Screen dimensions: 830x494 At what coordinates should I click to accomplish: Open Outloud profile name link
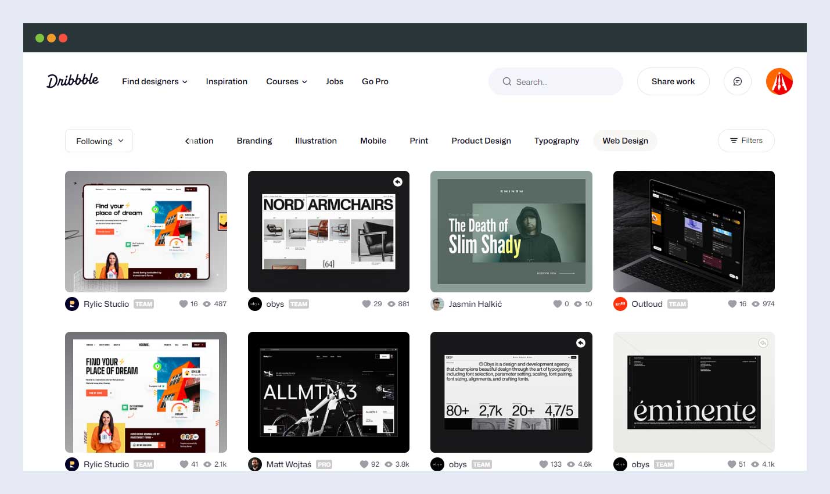coord(647,304)
